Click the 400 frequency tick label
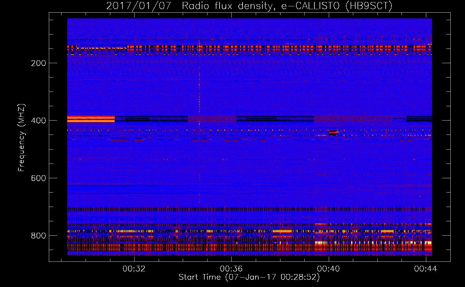 point(39,121)
